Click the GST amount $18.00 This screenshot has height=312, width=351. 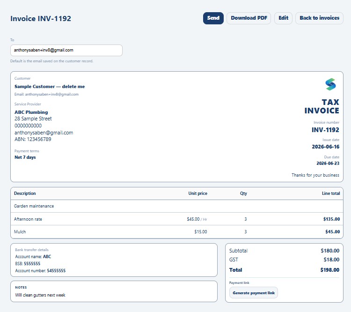point(331,260)
